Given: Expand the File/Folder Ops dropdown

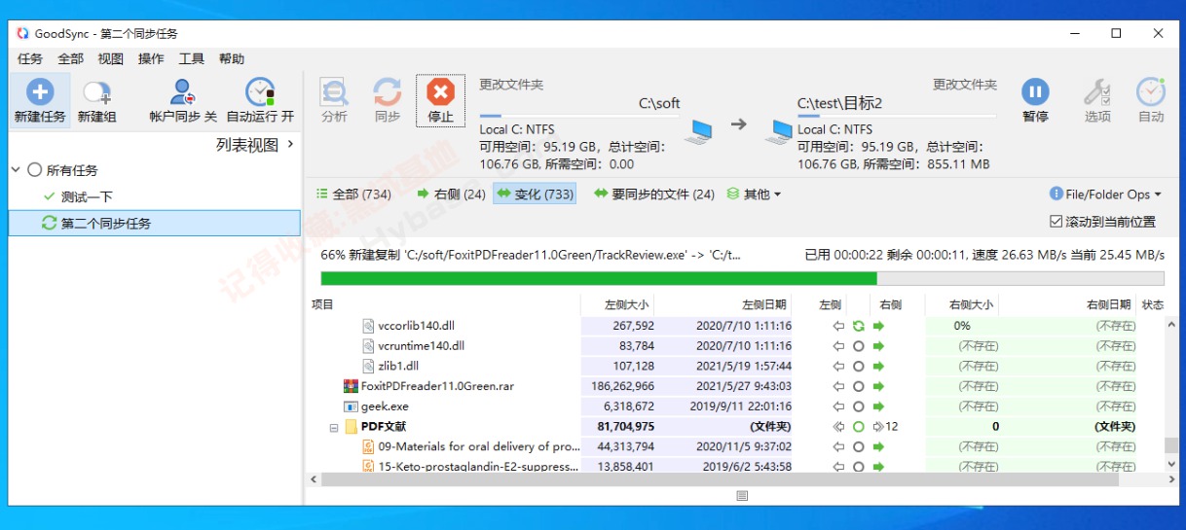Looking at the screenshot, I should pos(1105,194).
